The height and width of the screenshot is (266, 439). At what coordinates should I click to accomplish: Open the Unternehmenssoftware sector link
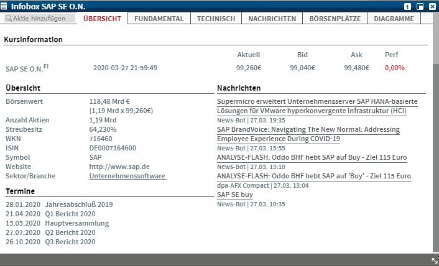coord(127,177)
